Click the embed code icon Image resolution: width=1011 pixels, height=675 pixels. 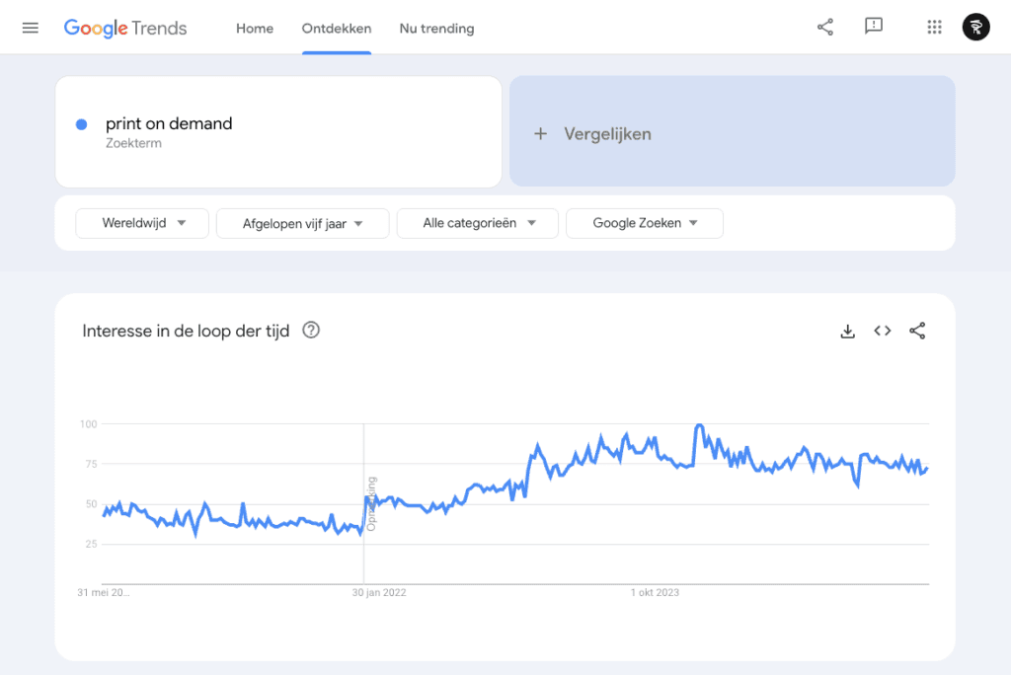click(x=883, y=332)
